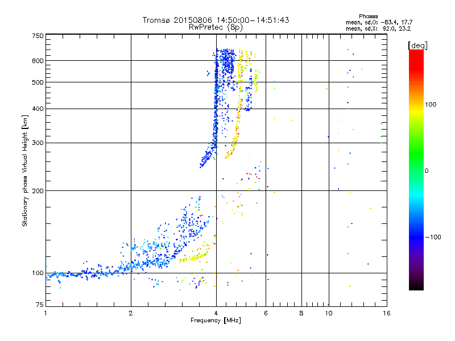Click the colorbar label '-100'
The width and height of the screenshot is (455, 341).
tap(433, 237)
